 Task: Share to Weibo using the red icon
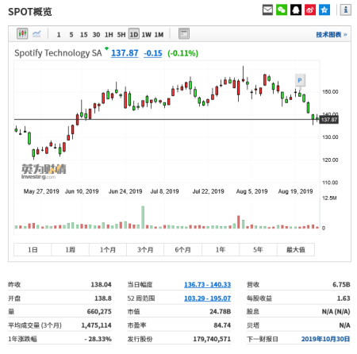tap(310, 10)
